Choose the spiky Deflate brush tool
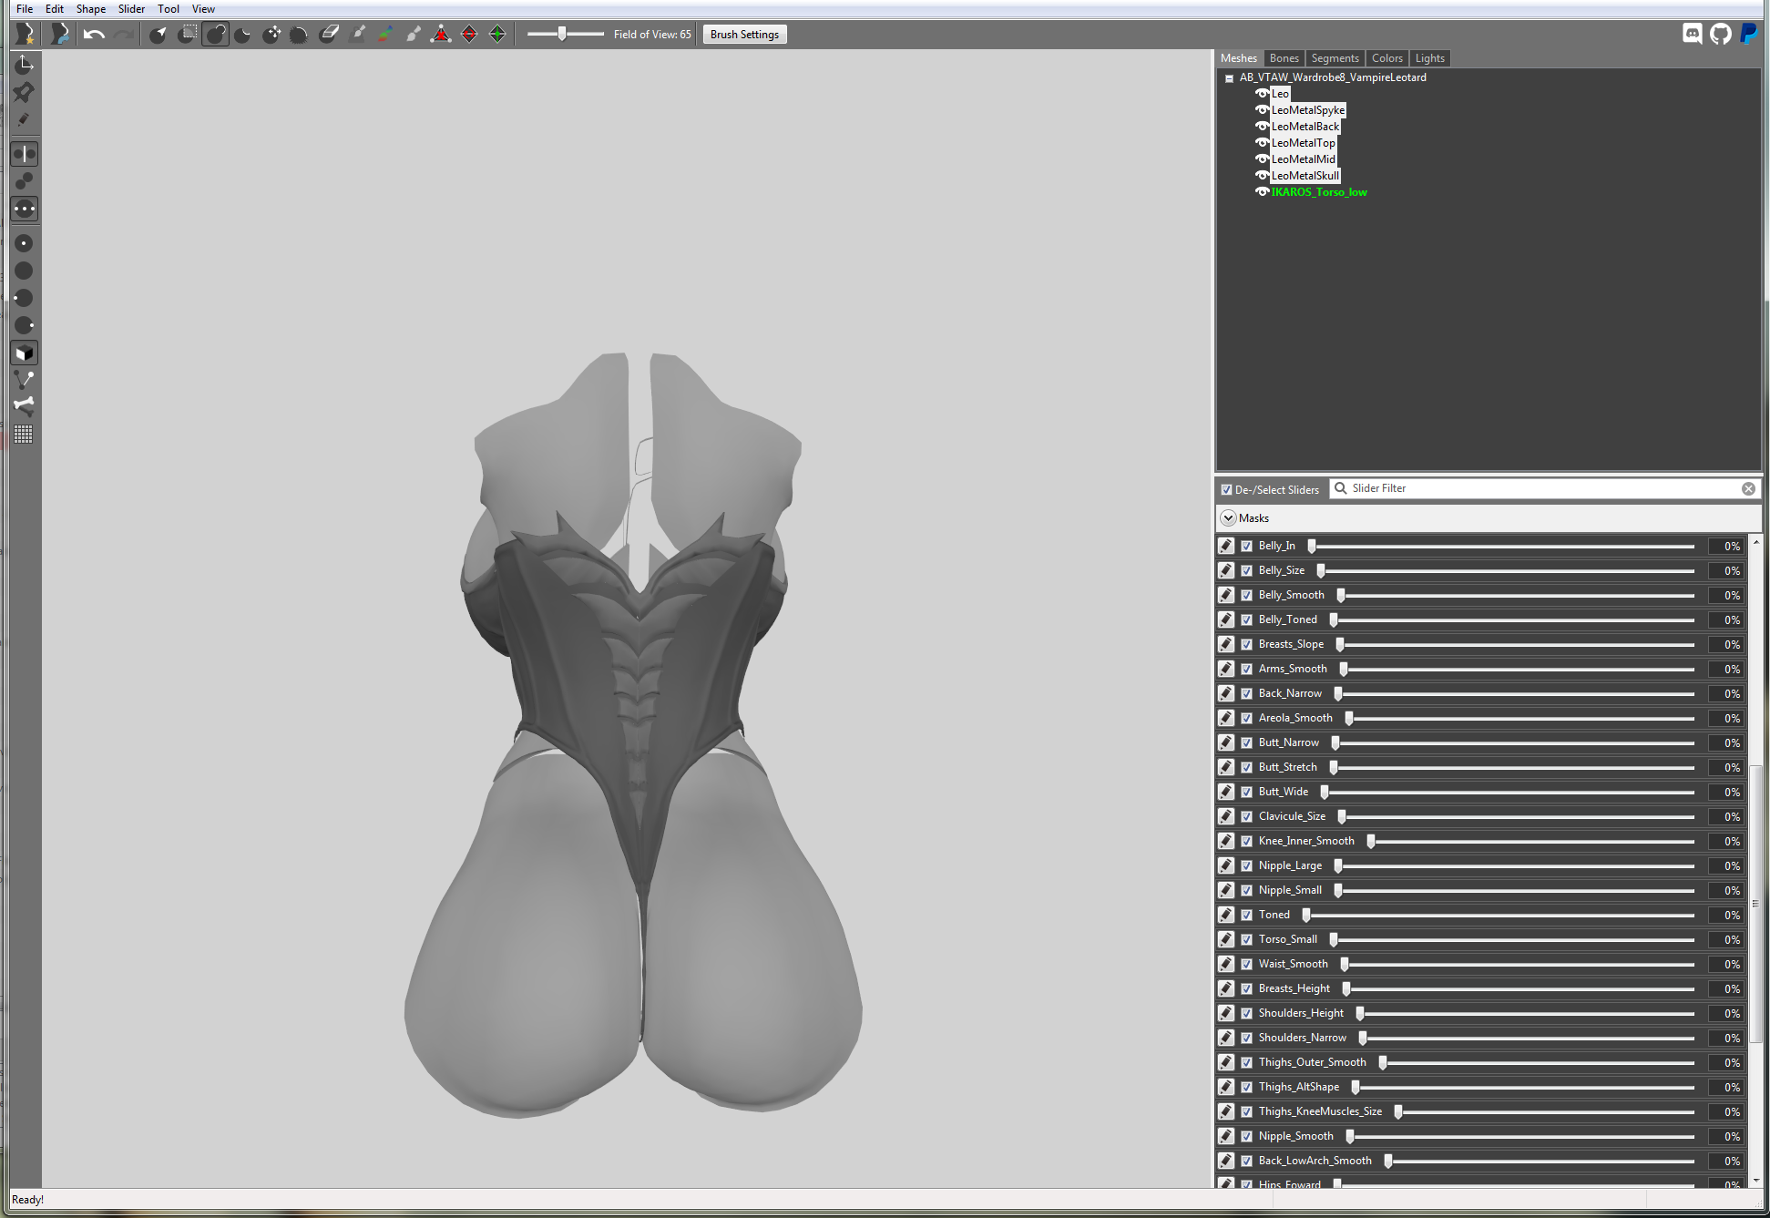 tap(299, 35)
